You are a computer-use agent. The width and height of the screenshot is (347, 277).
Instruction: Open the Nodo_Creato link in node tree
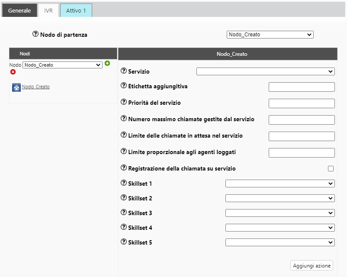35,87
